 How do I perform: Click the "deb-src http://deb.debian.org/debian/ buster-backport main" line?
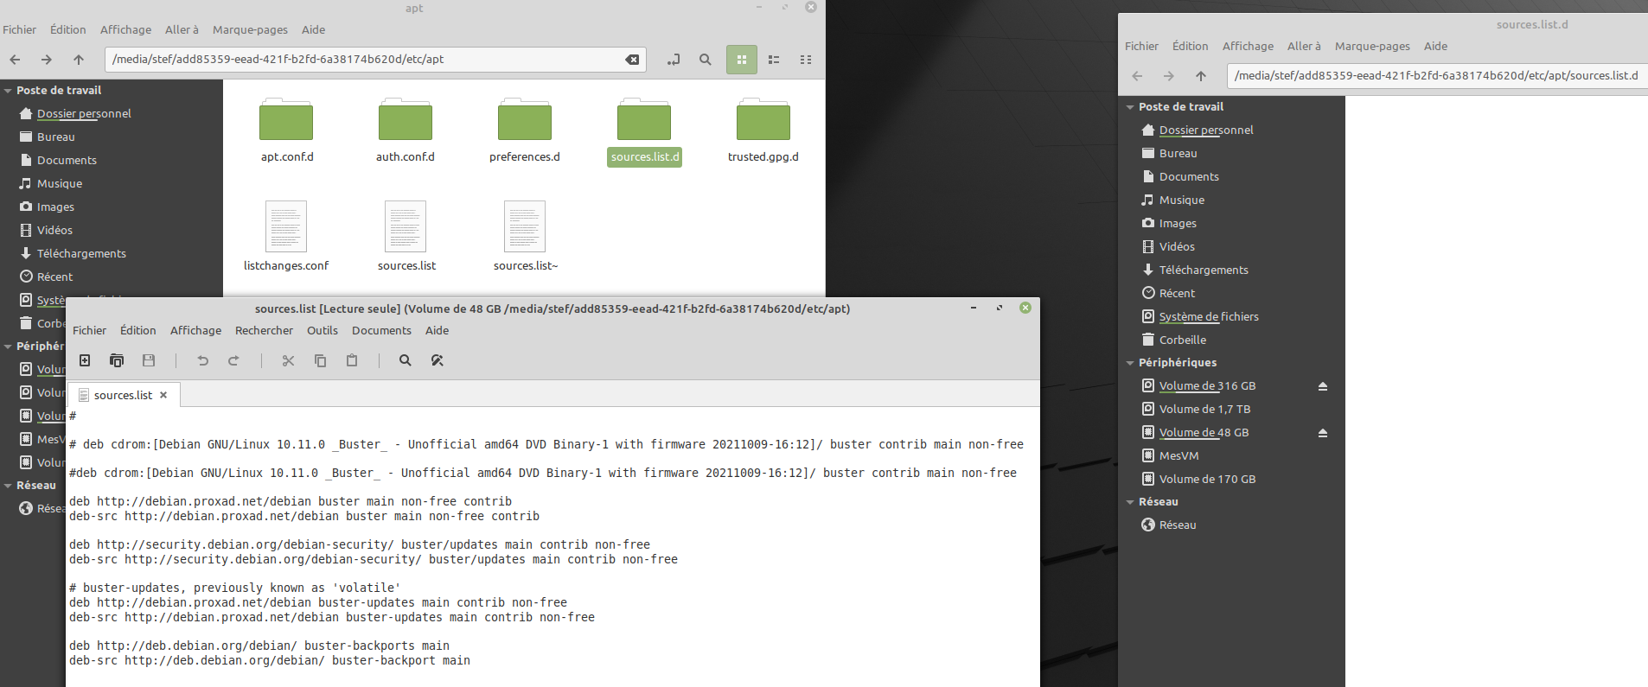pos(270,661)
